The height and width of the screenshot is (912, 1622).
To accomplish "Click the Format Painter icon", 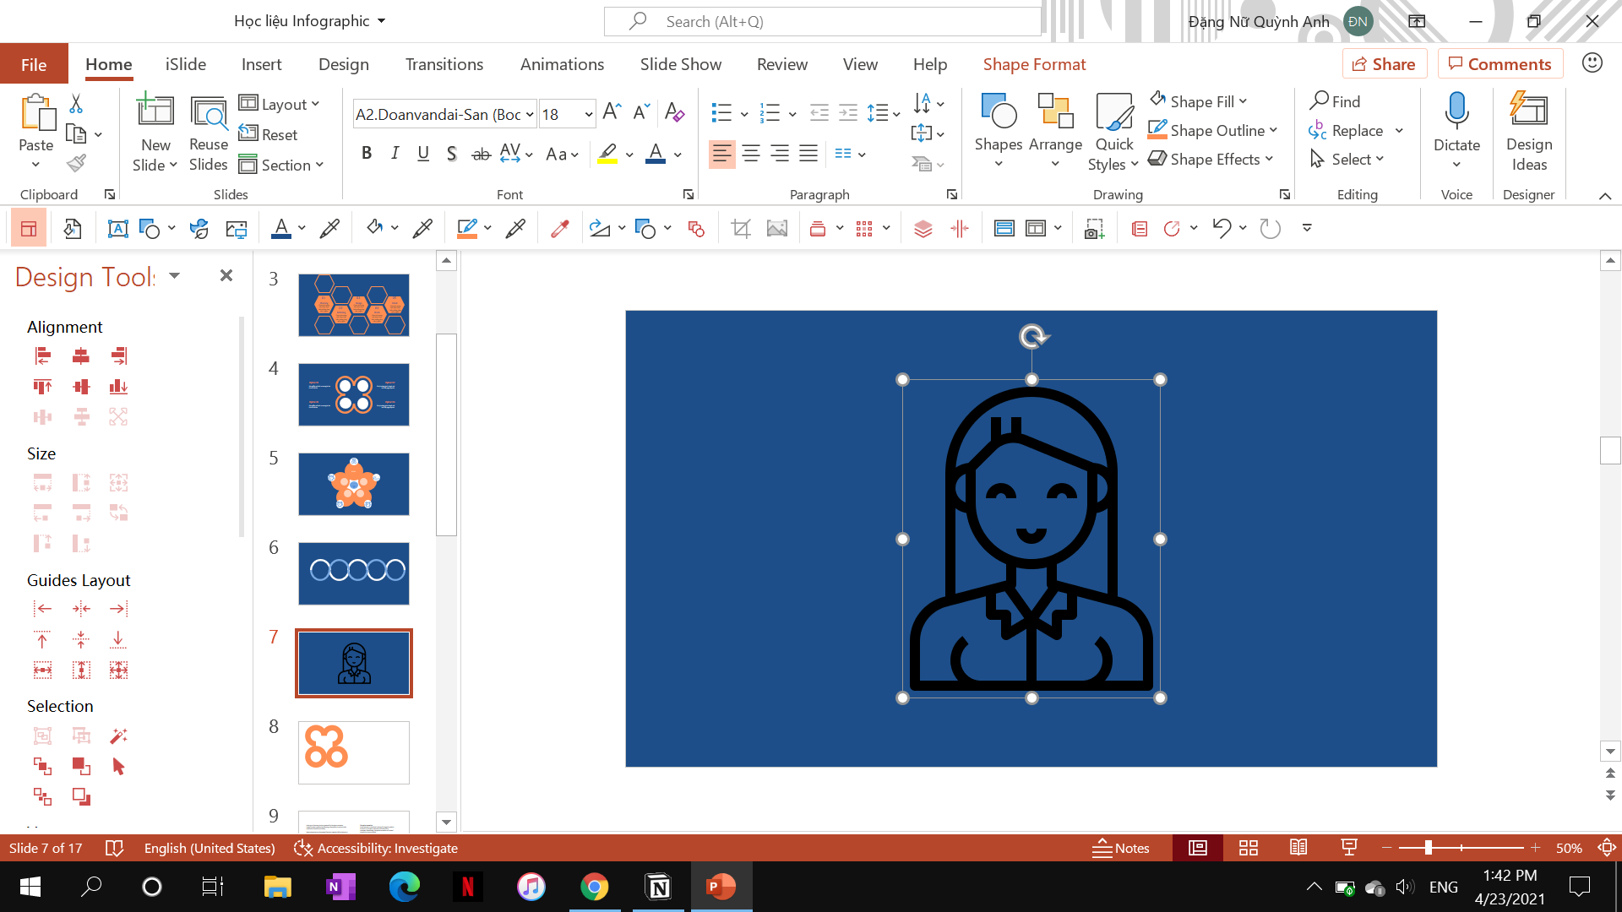I will point(76,162).
